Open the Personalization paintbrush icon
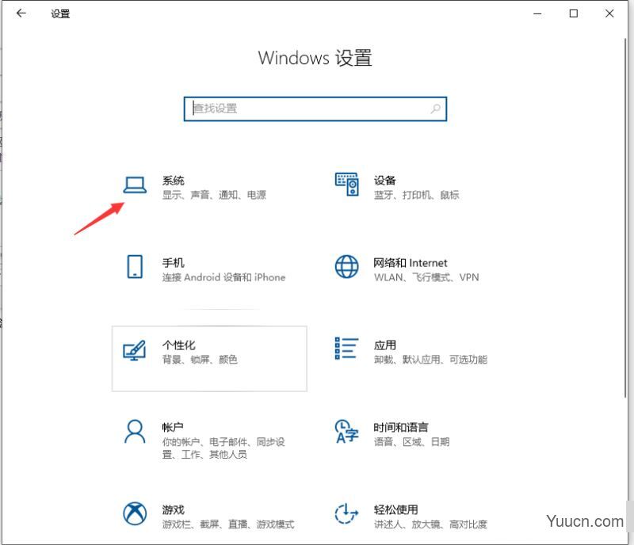 pos(134,350)
